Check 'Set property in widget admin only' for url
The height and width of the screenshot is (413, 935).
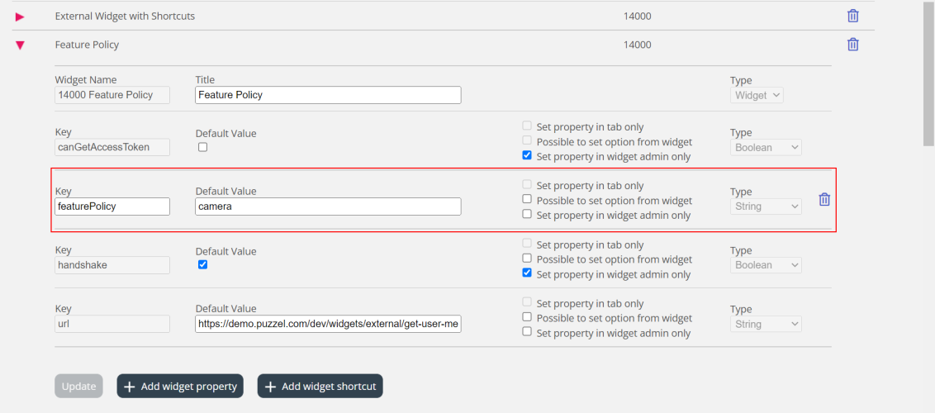527,332
